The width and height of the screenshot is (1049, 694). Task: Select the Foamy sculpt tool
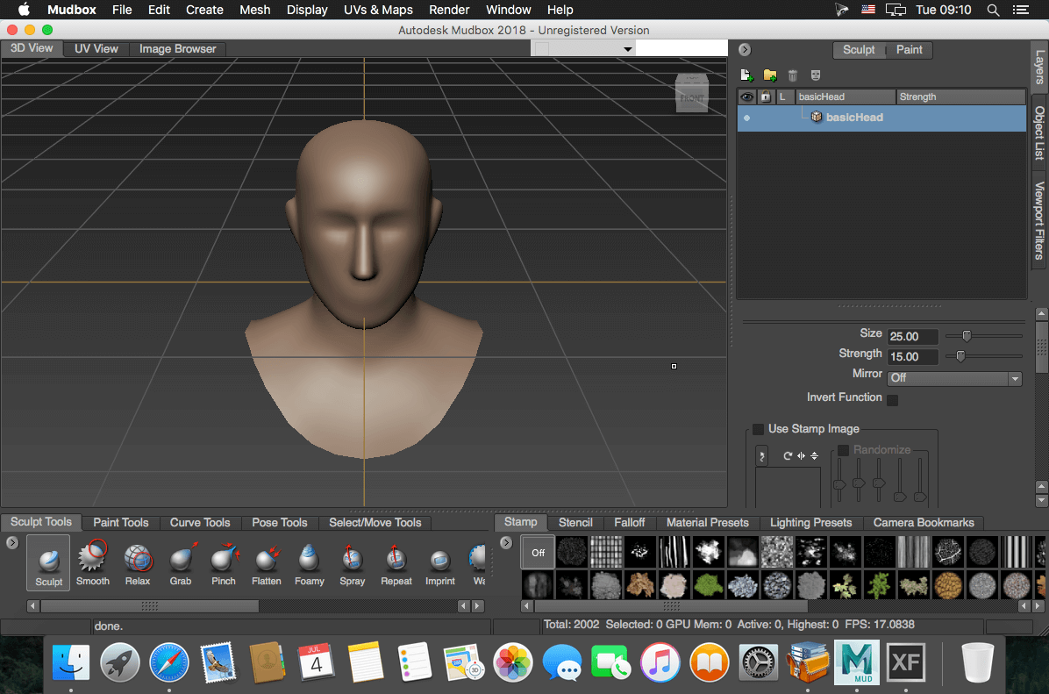pyautogui.click(x=309, y=562)
